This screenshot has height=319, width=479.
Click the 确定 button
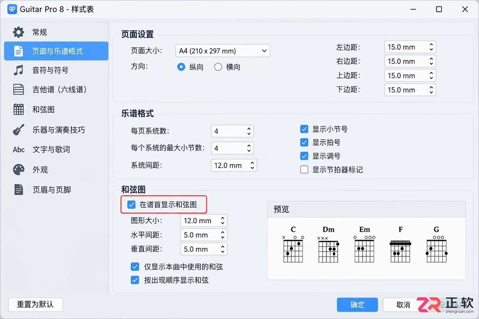tap(357, 305)
